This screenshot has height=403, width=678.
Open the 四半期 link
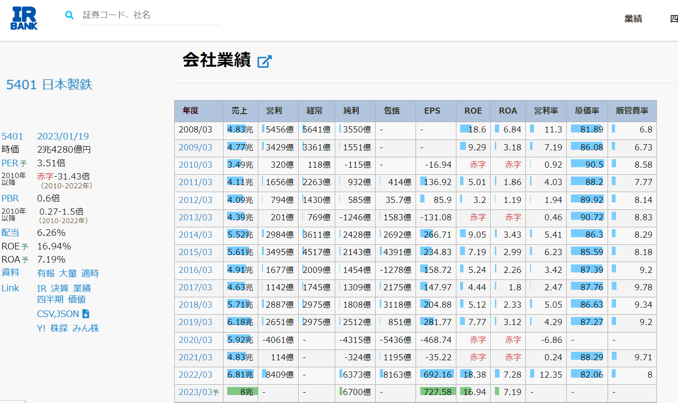coord(50,299)
